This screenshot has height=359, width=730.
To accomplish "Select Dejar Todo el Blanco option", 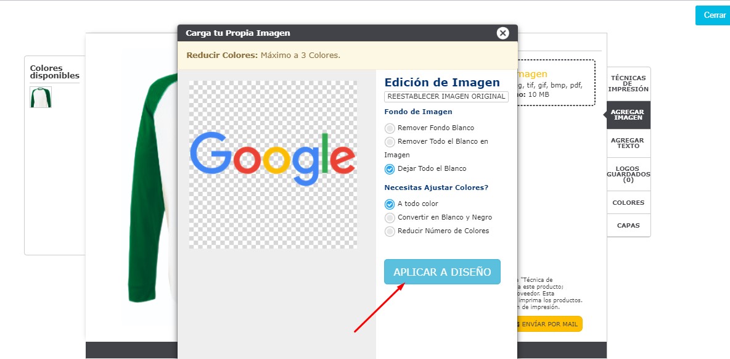I will pyautogui.click(x=390, y=169).
